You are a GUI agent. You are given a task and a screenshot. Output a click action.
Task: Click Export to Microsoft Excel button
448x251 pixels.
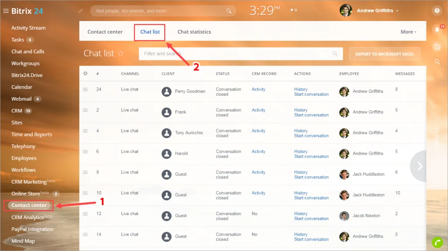tap(385, 54)
